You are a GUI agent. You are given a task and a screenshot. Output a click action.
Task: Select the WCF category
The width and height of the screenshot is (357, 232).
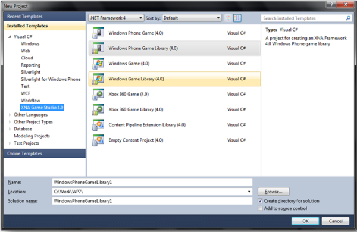tap(26, 93)
